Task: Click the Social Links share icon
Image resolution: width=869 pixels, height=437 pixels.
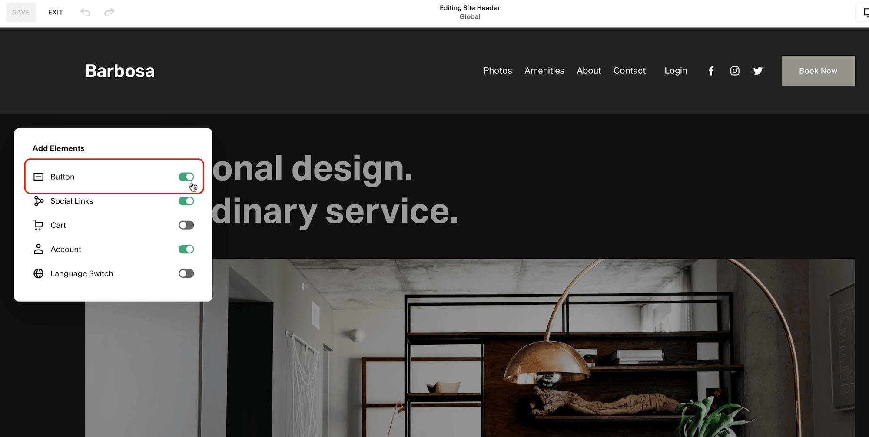Action: pyautogui.click(x=38, y=201)
